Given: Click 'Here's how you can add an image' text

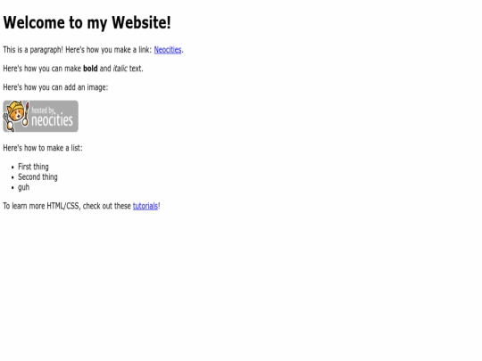Looking at the screenshot, I should click(55, 87).
